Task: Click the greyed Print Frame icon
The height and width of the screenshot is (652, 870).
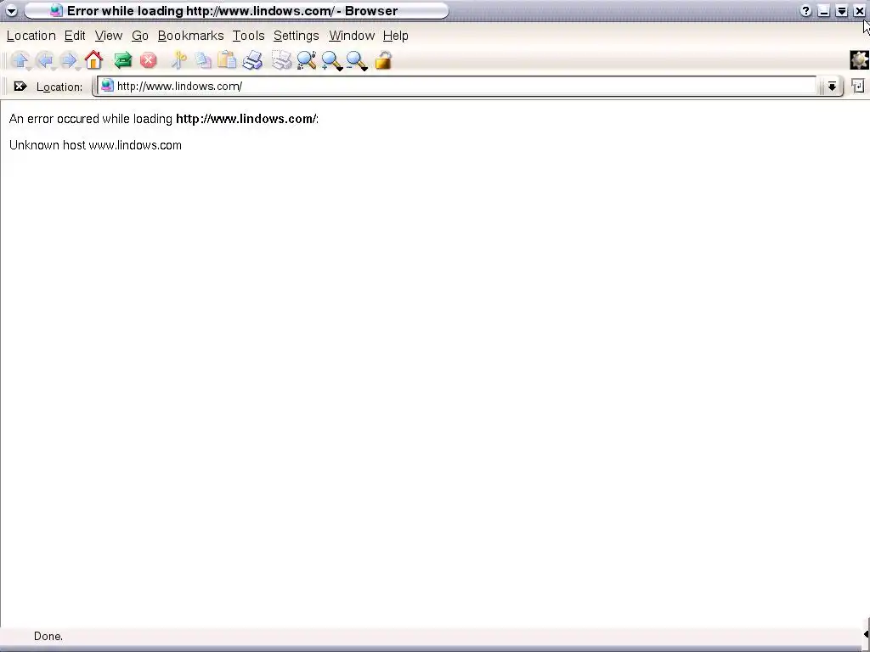Action: 281,60
